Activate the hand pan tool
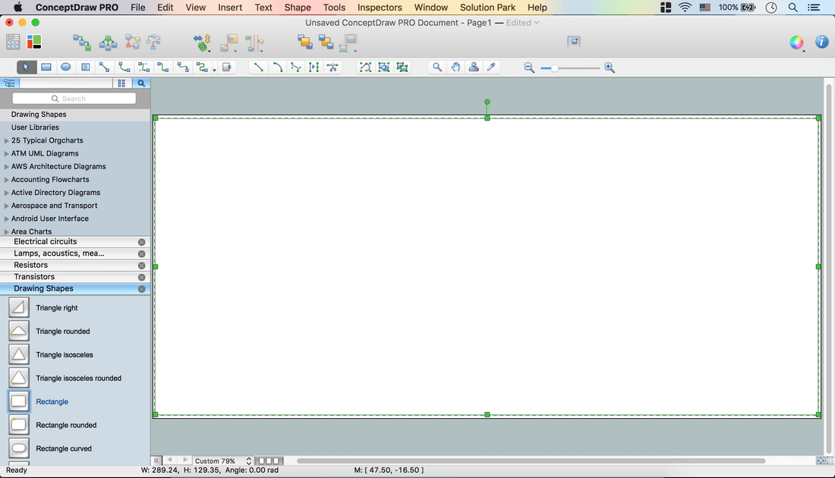Screen dimensions: 835x478 (456, 67)
